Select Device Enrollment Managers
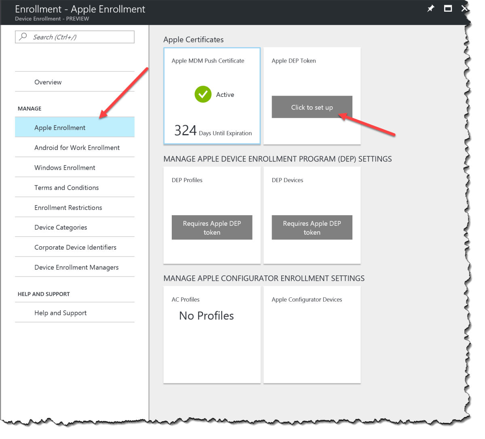This screenshot has height=439, width=485. (76, 267)
